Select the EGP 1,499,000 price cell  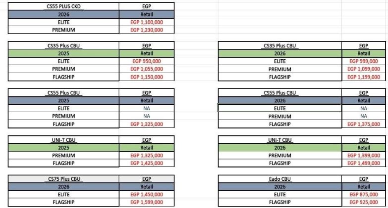(363, 163)
